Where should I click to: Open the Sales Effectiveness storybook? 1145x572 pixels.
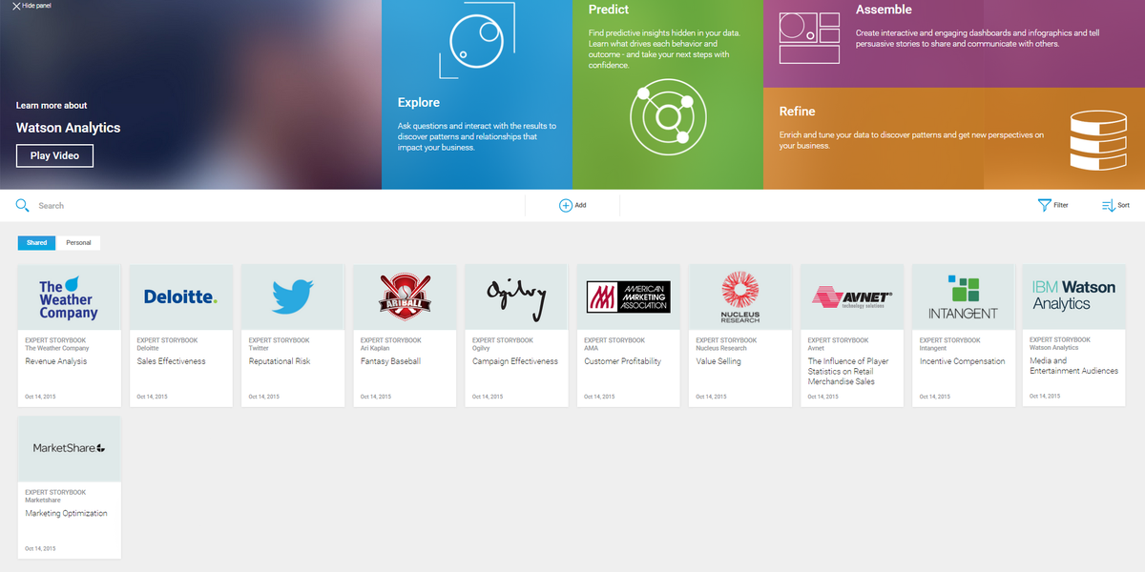[x=171, y=361]
